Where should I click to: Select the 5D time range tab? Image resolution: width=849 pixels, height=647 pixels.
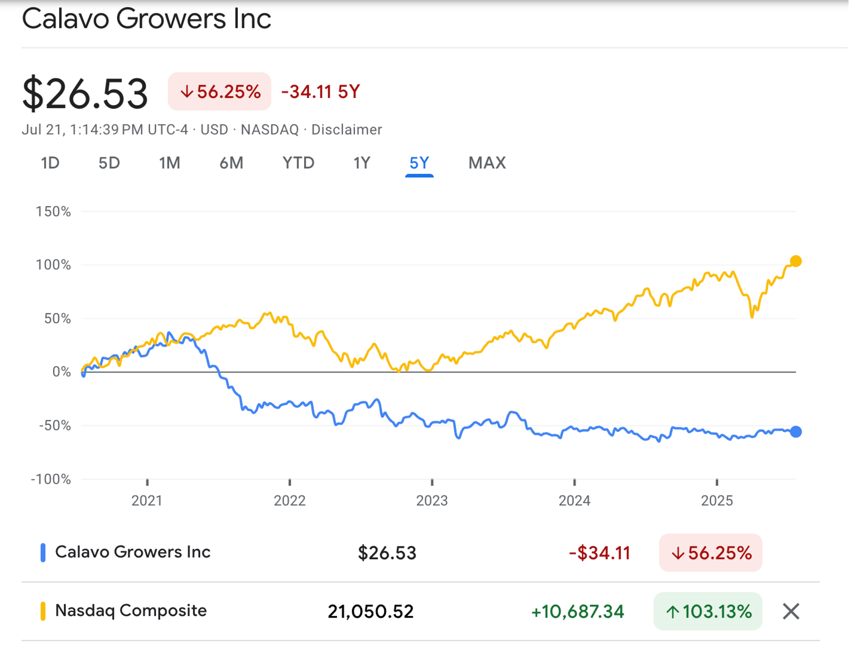point(109,163)
